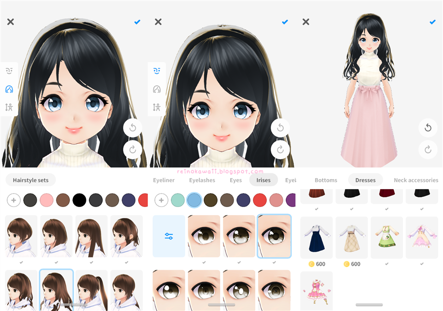Open the Neck accessories tab

click(416, 180)
